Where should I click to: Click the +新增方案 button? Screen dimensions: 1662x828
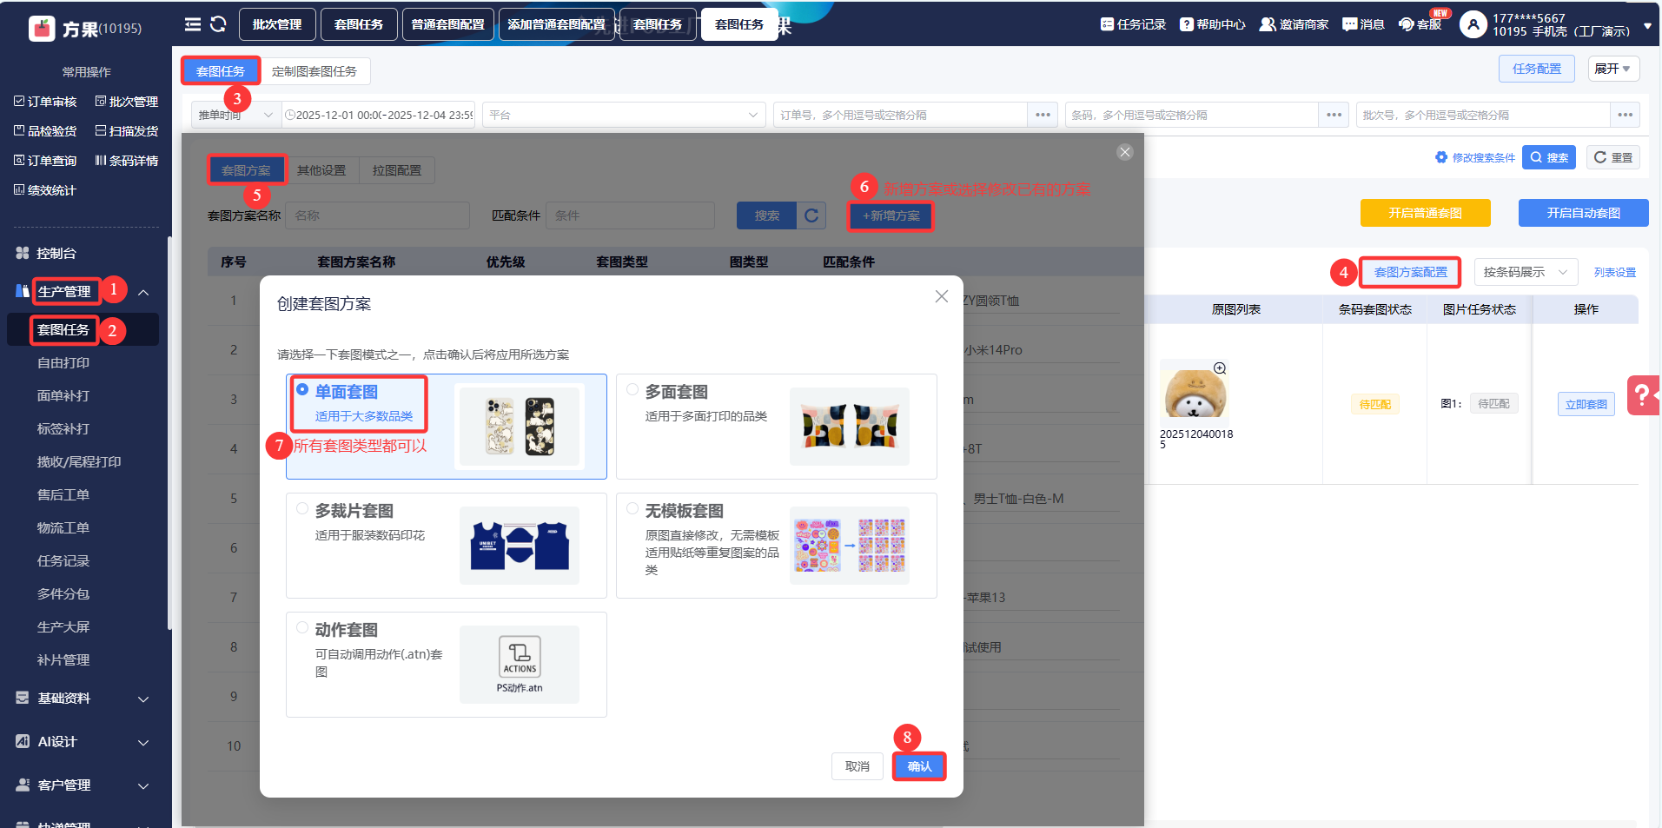tap(891, 215)
